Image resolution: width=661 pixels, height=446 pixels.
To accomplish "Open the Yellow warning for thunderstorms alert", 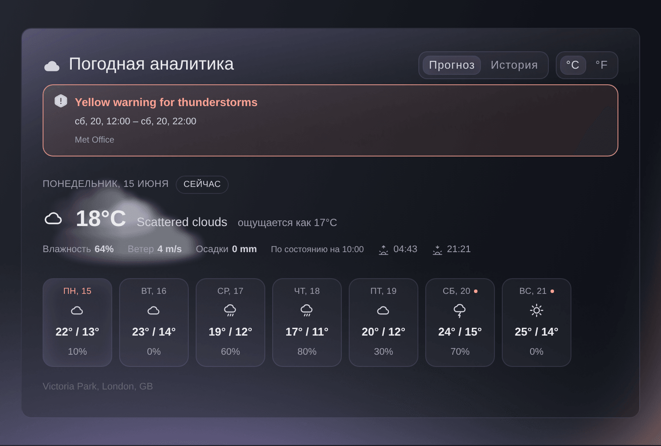I will (x=330, y=120).
